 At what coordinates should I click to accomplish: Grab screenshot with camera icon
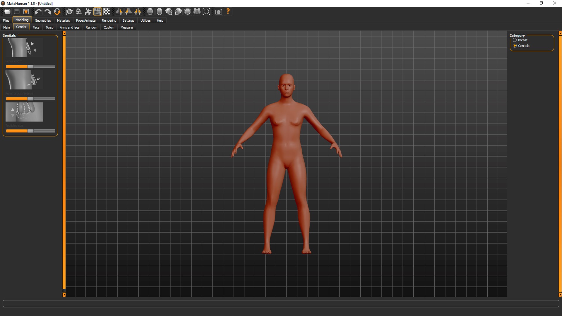point(219,12)
